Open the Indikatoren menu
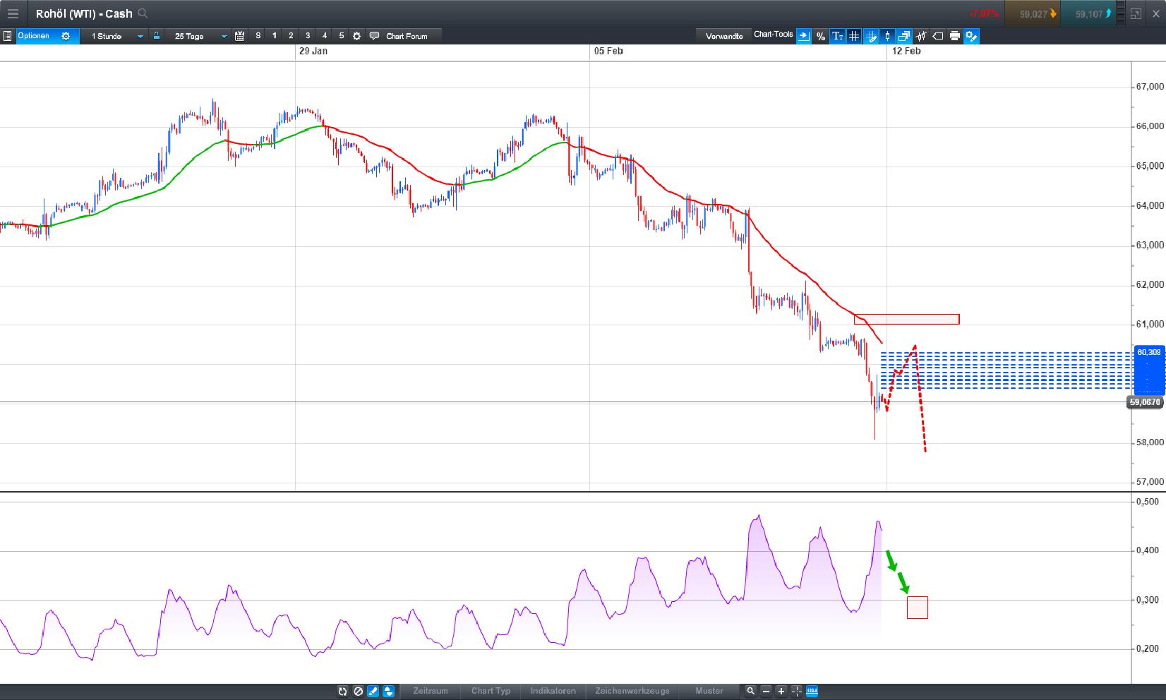 click(x=554, y=692)
